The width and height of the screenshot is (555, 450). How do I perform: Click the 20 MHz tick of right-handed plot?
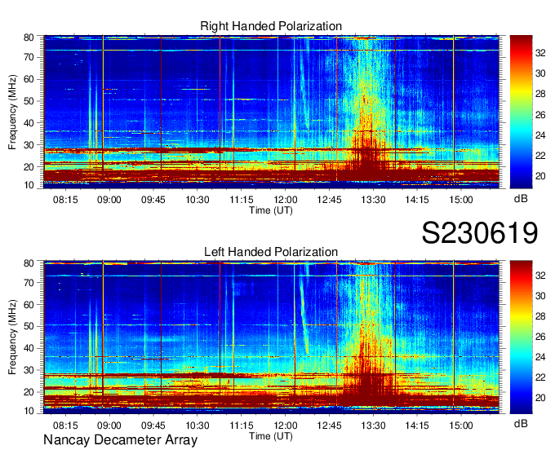pyautogui.click(x=29, y=167)
